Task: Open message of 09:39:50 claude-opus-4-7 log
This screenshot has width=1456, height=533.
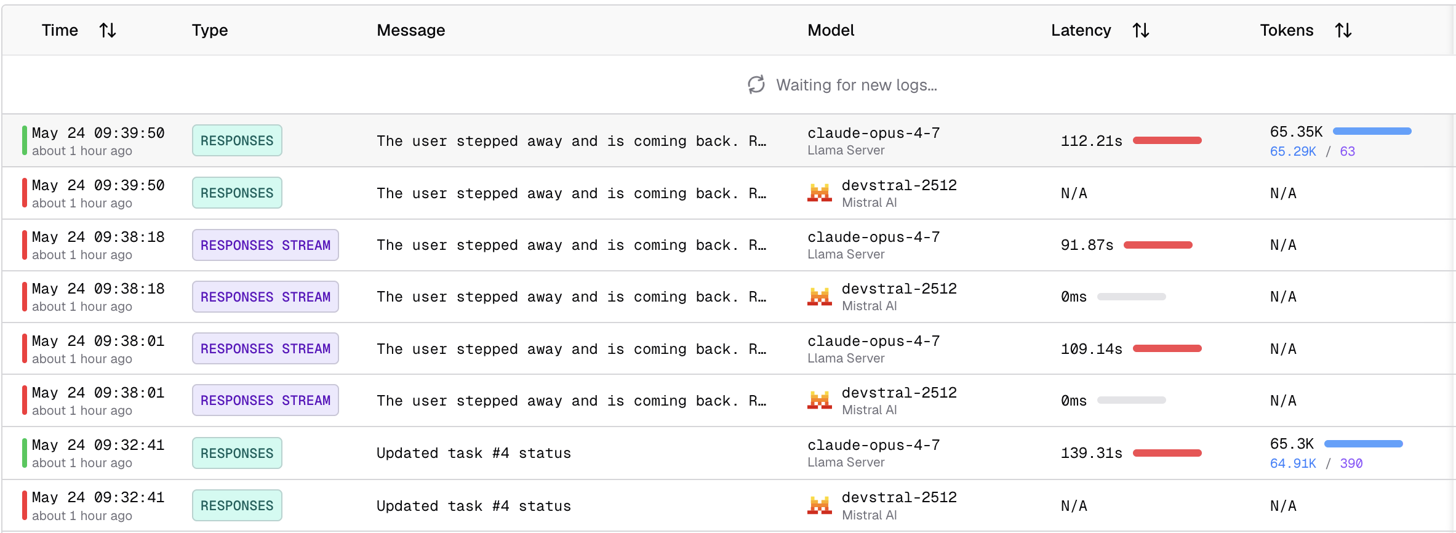Action: point(572,141)
